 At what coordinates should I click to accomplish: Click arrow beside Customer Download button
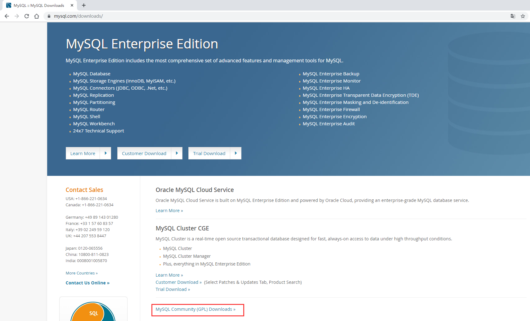(177, 153)
